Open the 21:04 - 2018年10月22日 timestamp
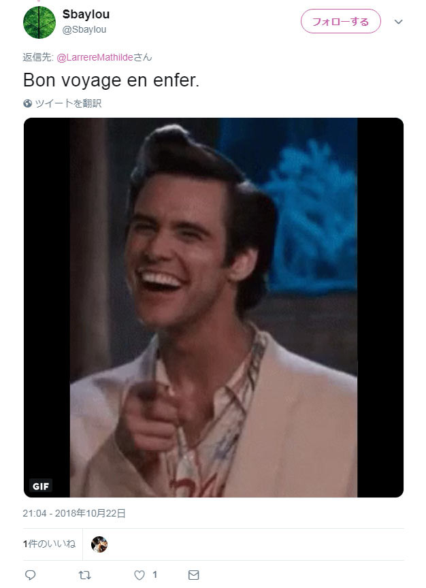 coord(74,513)
